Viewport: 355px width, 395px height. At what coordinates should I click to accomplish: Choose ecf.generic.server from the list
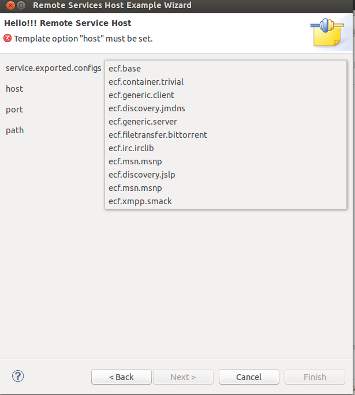pyautogui.click(x=143, y=122)
